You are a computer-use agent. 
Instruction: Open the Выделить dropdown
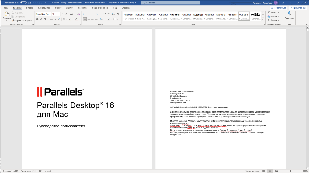pyautogui.click(x=274, y=20)
